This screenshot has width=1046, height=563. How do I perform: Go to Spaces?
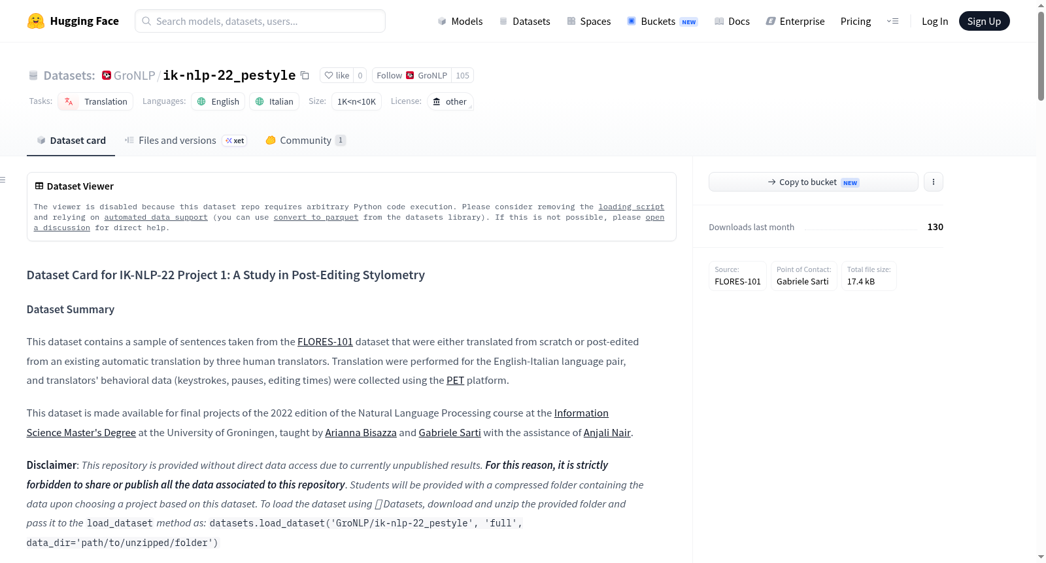(588, 21)
